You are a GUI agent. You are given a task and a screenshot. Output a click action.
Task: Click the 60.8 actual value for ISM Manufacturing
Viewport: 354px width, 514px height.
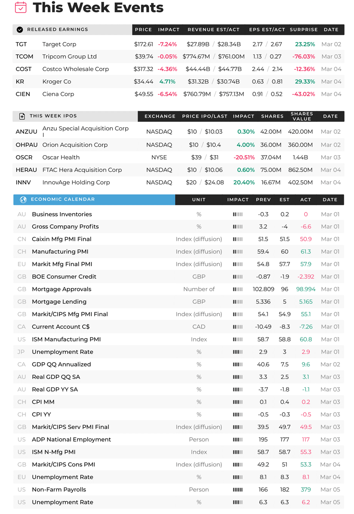pyautogui.click(x=305, y=339)
